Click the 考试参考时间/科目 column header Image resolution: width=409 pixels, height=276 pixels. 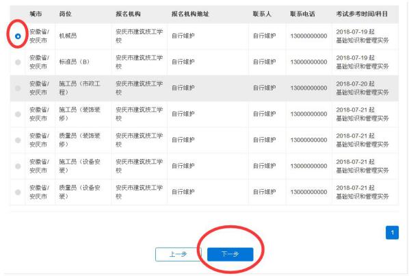(362, 14)
